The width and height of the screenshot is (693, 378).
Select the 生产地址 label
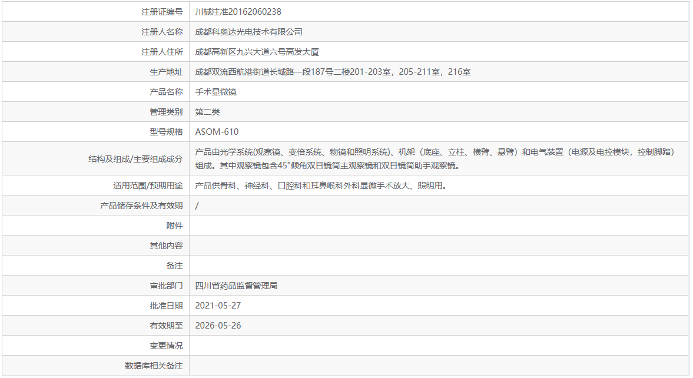(x=166, y=72)
